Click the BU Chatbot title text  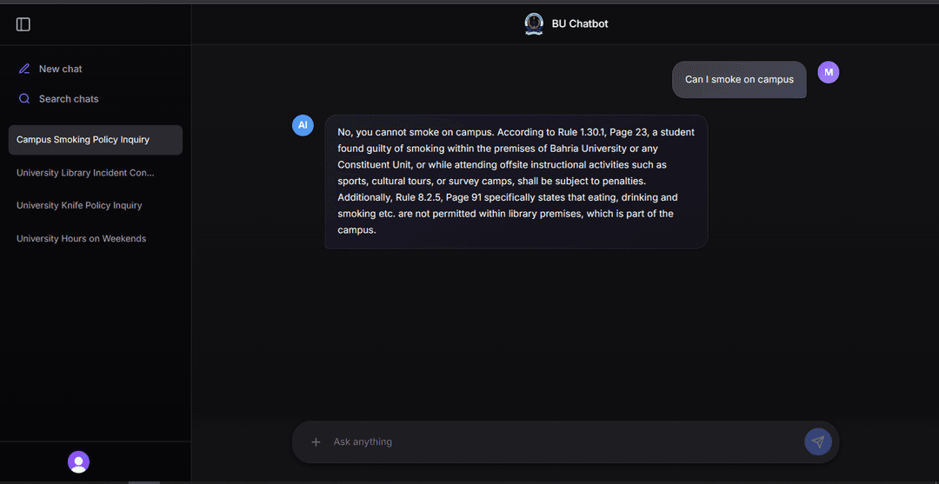580,24
